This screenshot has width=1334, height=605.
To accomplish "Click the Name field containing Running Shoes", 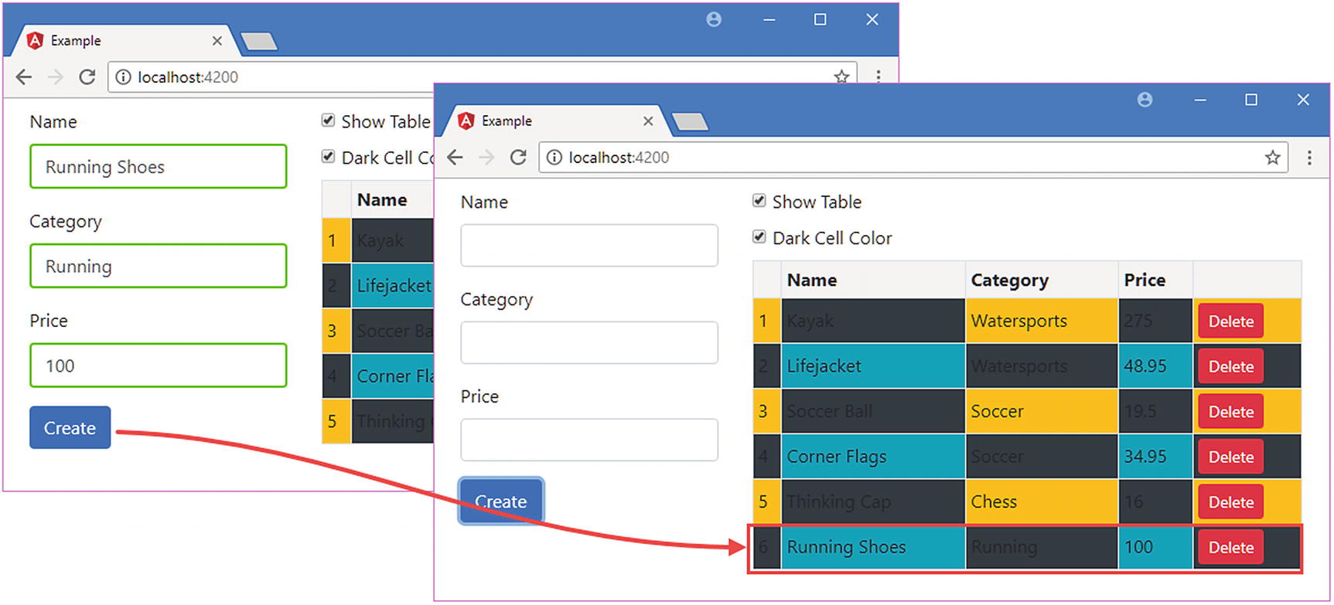I will pos(159,166).
